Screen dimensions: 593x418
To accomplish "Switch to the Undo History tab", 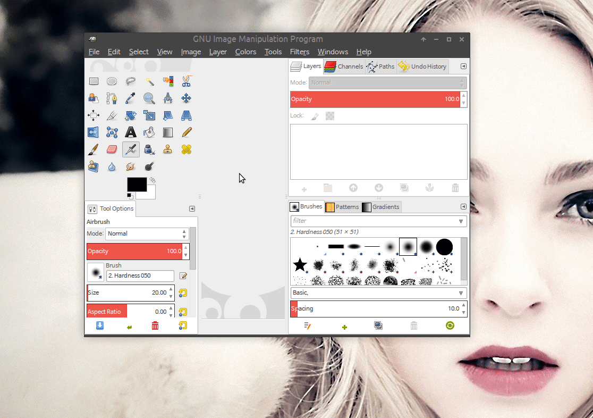I will [x=422, y=66].
